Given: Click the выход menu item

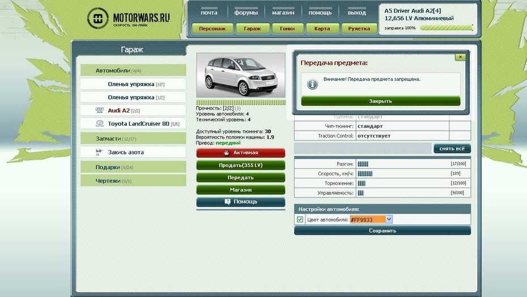Looking at the screenshot, I should point(356,12).
